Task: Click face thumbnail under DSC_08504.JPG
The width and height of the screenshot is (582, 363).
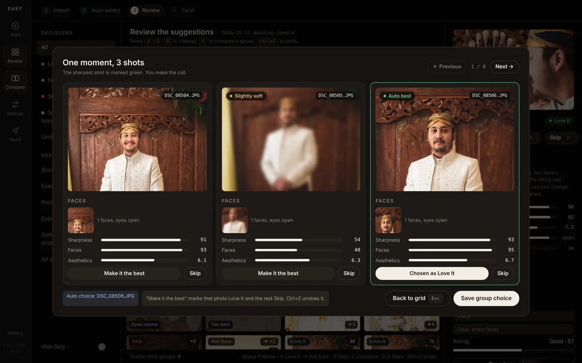Action: (81, 220)
